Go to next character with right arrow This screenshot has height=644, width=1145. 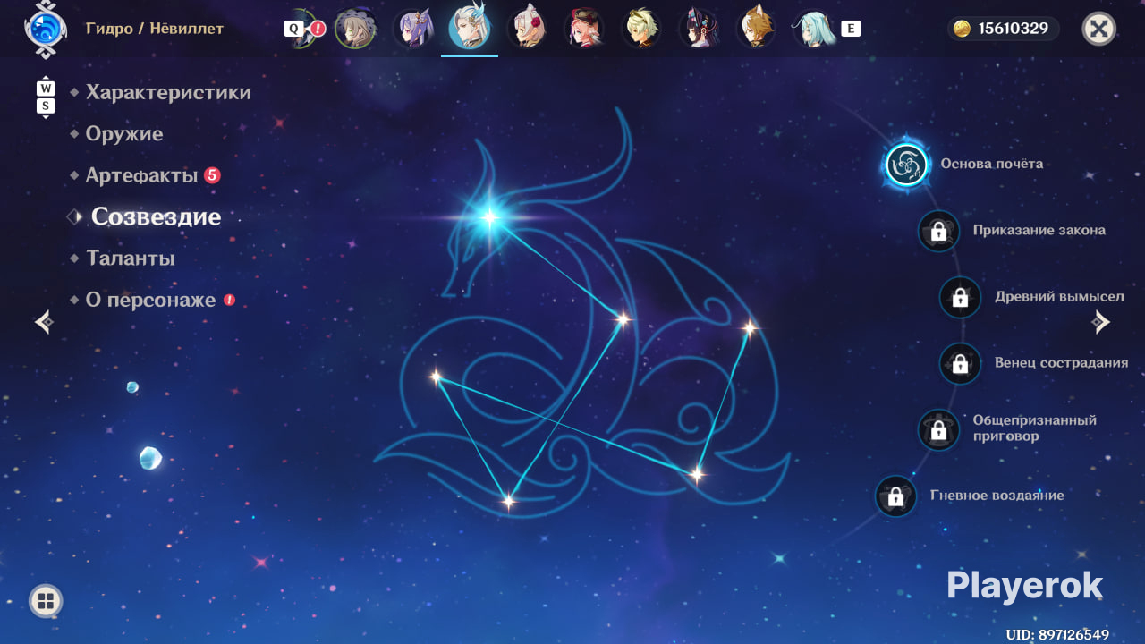point(1101,322)
